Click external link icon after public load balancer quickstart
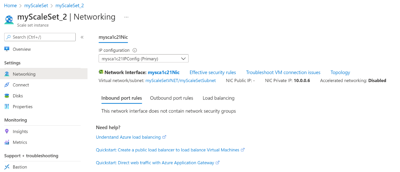This screenshot has width=400, height=172. [x=243, y=150]
